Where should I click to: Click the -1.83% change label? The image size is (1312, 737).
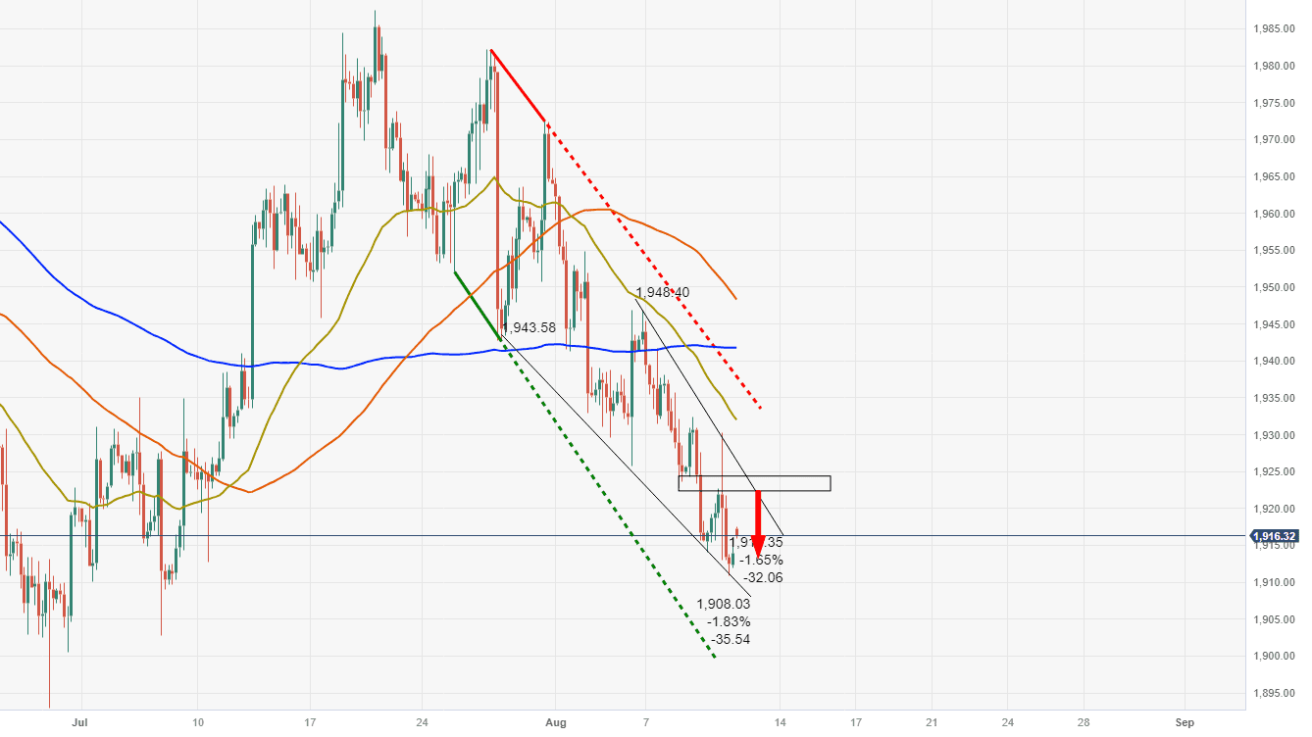pos(731,621)
